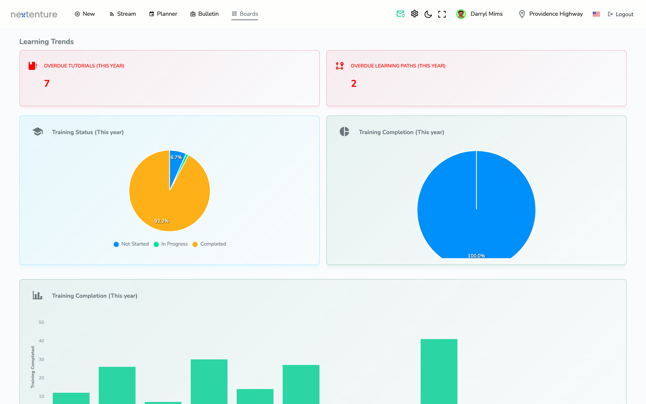The height and width of the screenshot is (404, 646).
Task: Open the mail inbox icon
Action: click(401, 14)
